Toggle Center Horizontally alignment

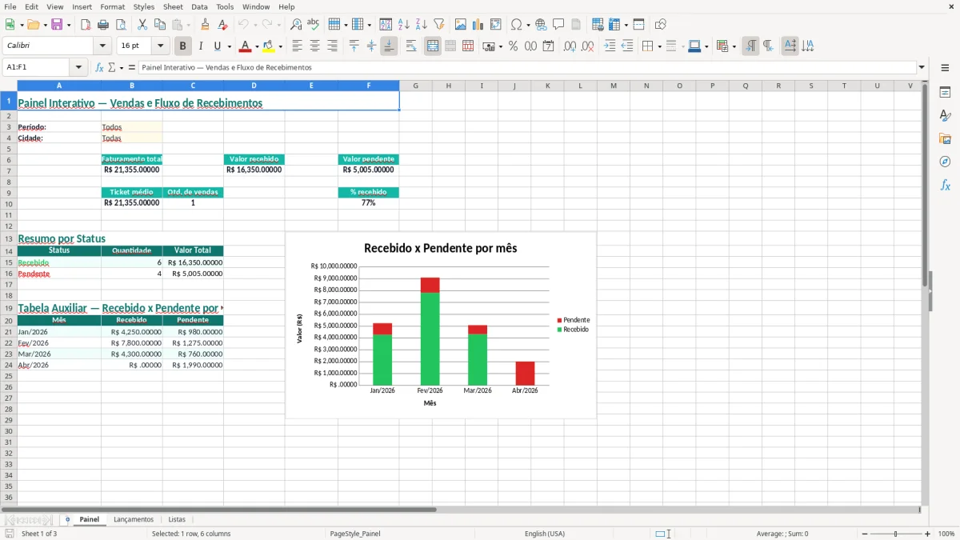click(315, 46)
